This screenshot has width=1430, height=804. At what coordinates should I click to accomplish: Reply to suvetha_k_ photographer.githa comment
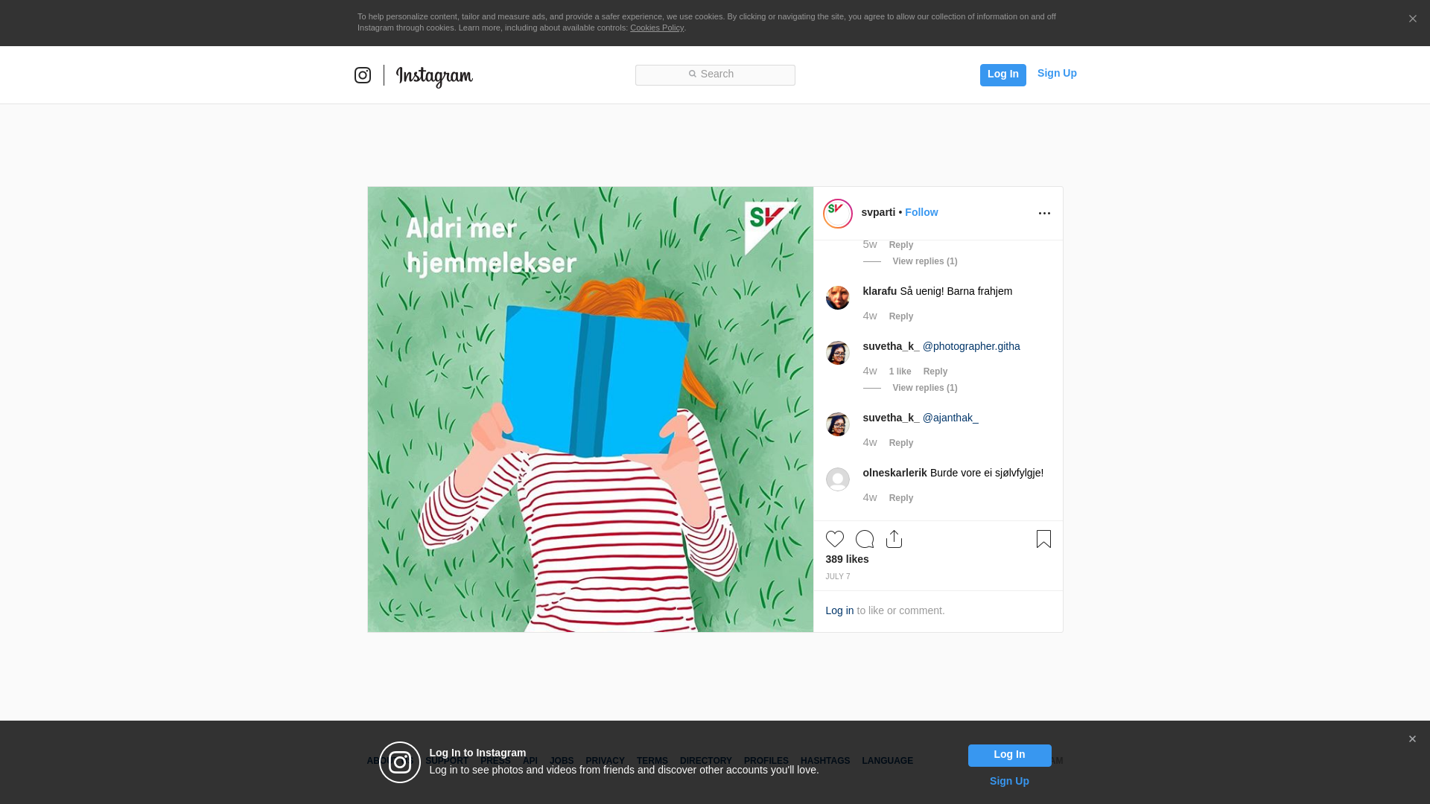(935, 371)
